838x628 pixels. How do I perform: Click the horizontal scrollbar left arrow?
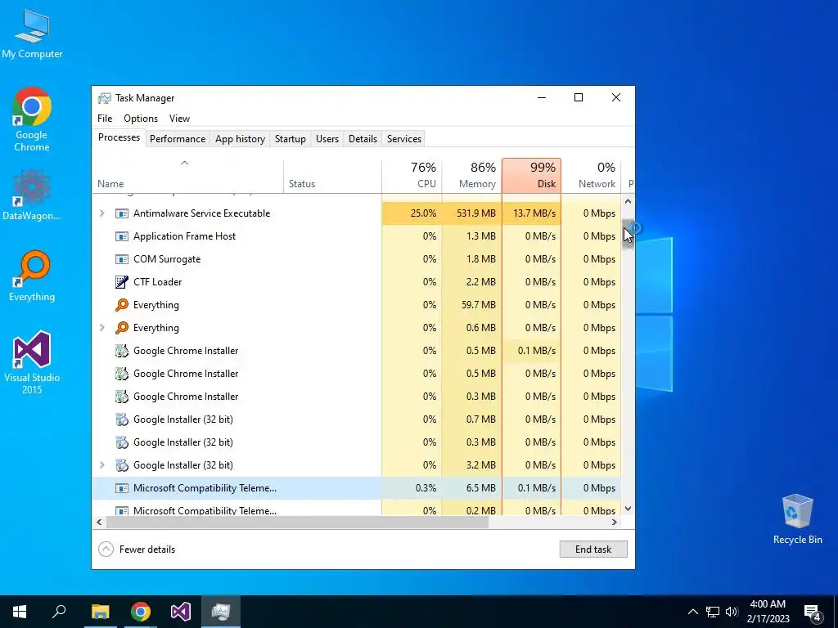(x=99, y=523)
